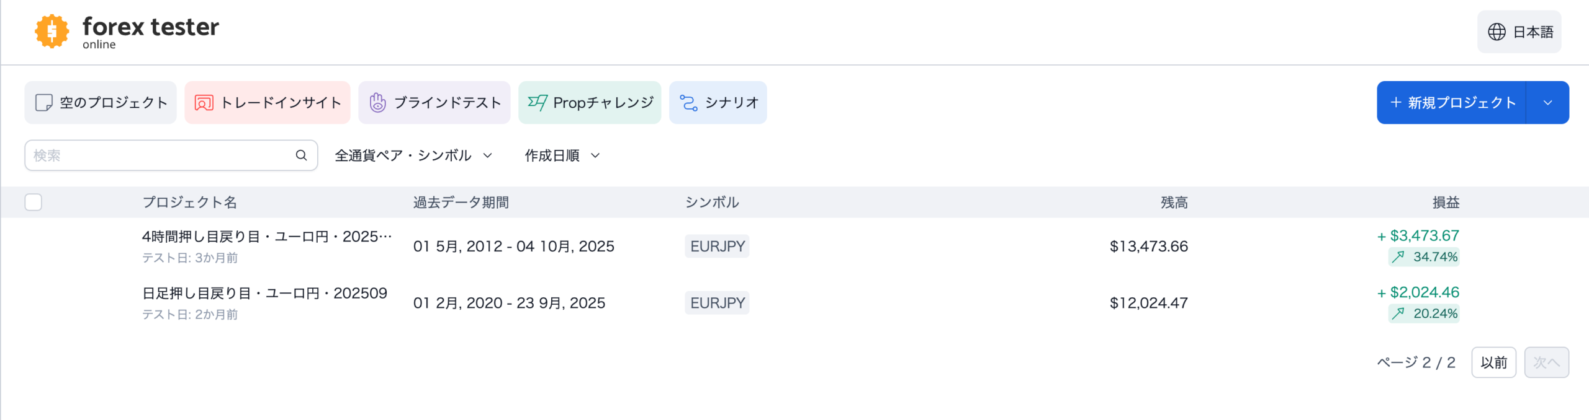Click the empty project note icon
This screenshot has height=420, width=1589.
click(43, 103)
